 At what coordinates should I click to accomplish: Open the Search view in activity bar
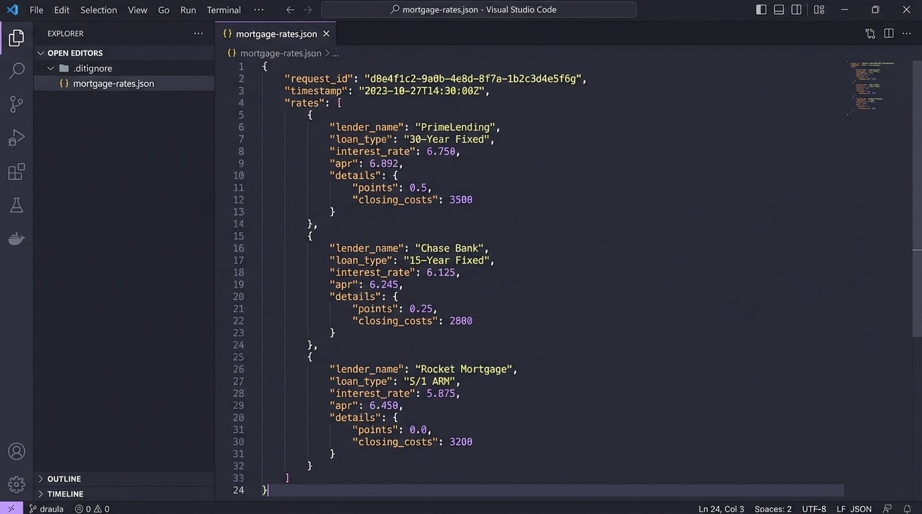tap(17, 70)
